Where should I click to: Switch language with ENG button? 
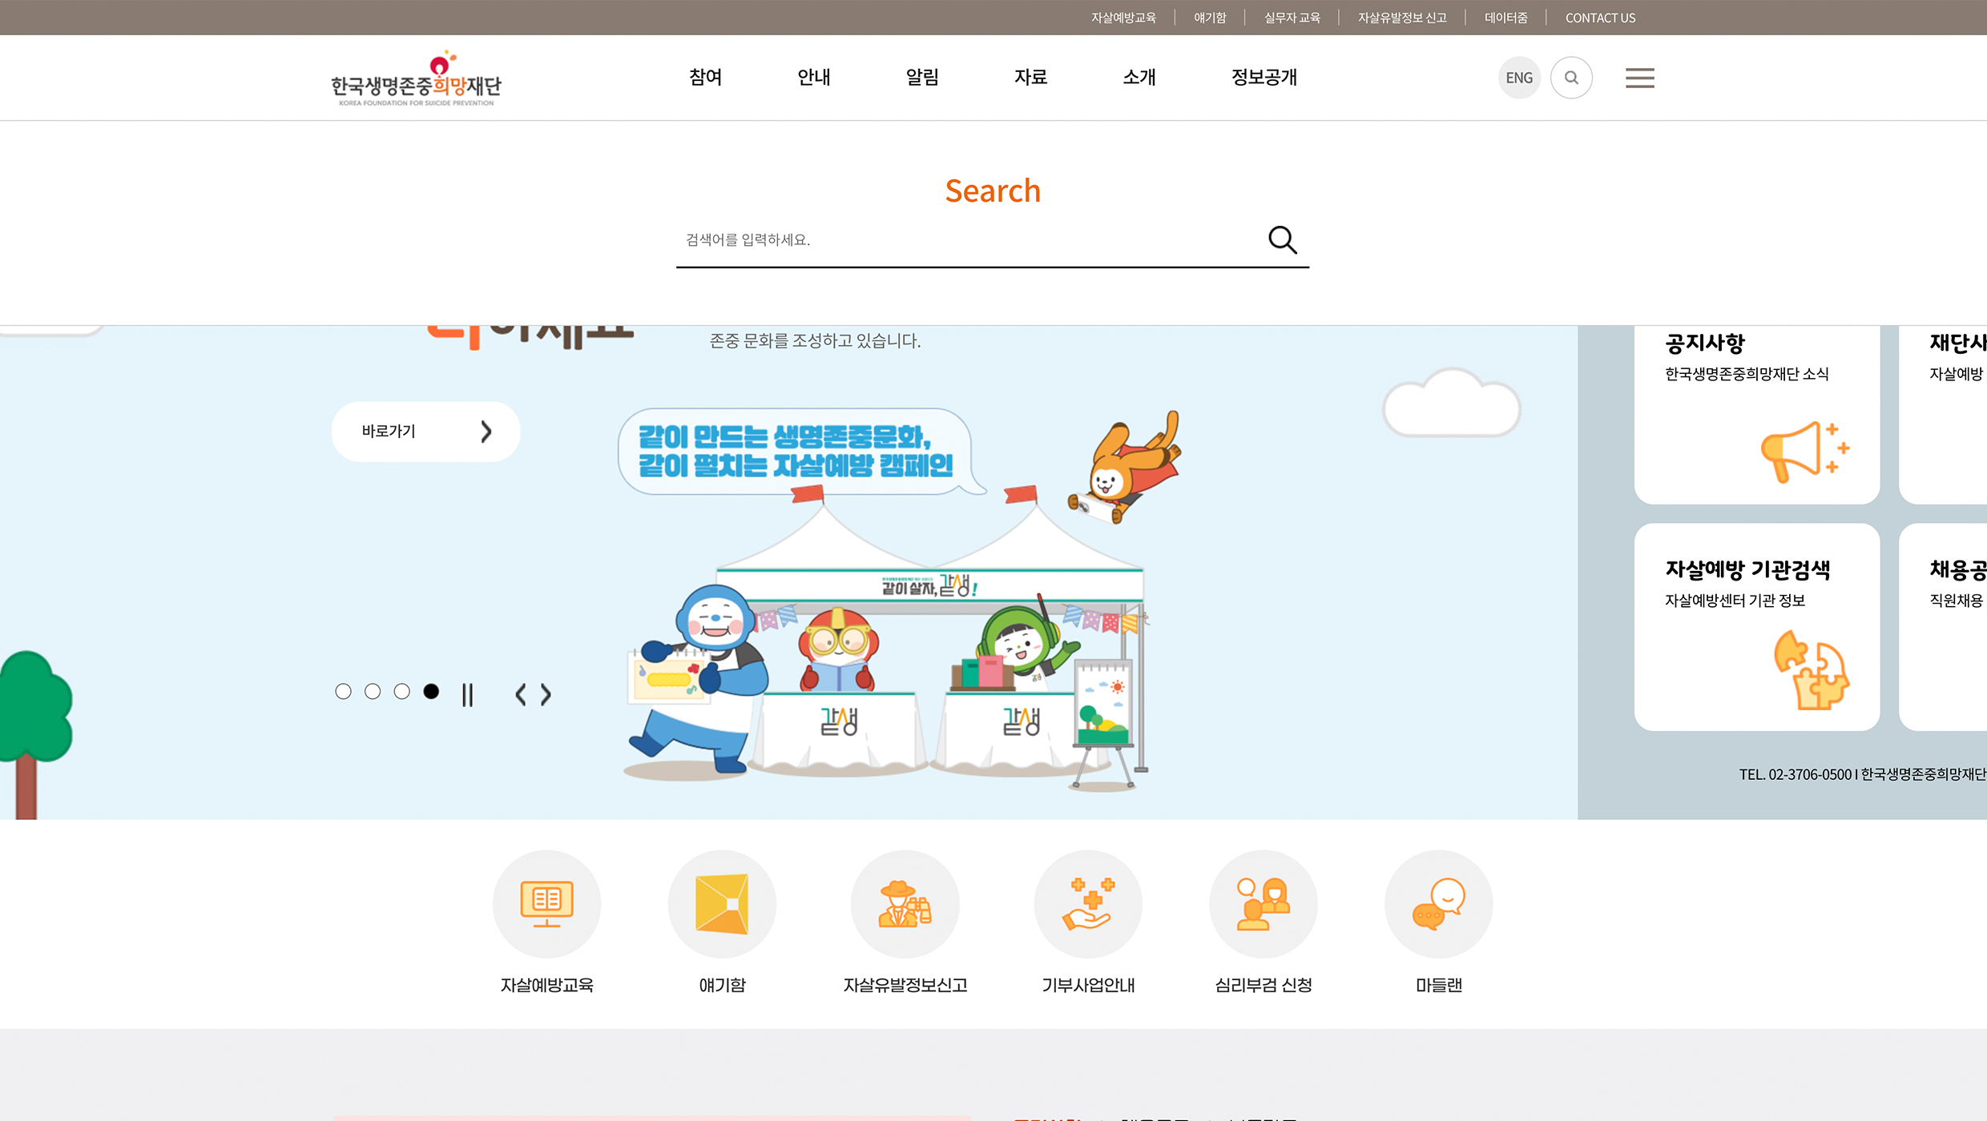[1519, 78]
